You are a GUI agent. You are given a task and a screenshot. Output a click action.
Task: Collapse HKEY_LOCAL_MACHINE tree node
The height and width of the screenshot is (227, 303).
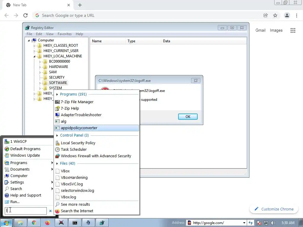tap(34, 56)
